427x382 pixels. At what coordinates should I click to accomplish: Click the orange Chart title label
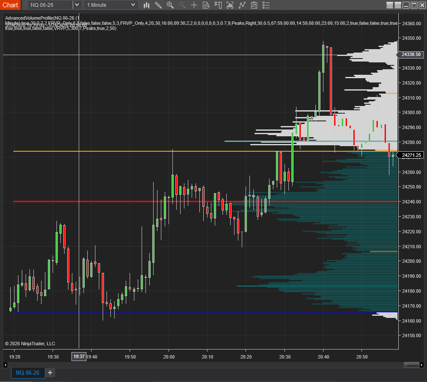pos(10,5)
